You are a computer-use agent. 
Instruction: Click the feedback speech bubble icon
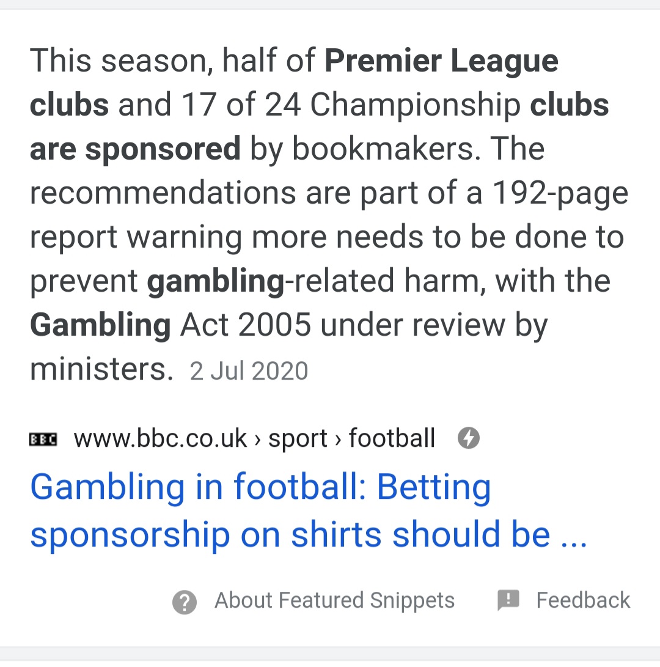tap(508, 600)
